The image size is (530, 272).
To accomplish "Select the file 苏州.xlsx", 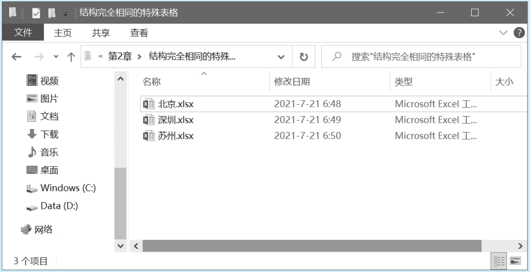I will 176,136.
